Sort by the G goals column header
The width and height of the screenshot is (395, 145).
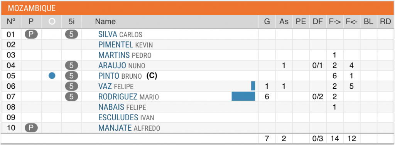coord(267,22)
